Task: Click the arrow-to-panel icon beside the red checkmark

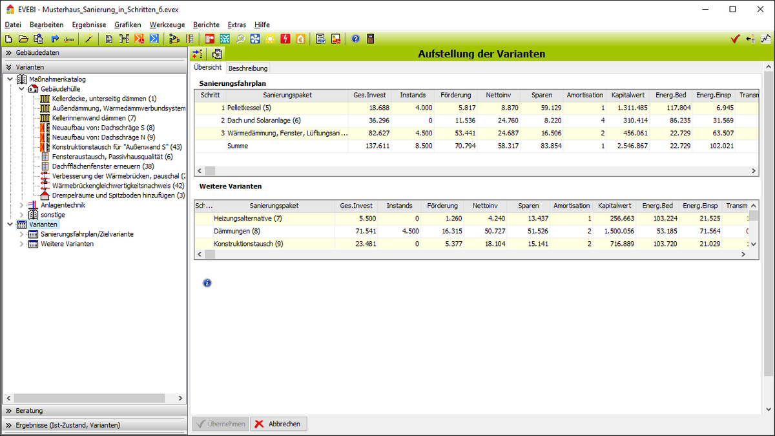Action: point(750,39)
